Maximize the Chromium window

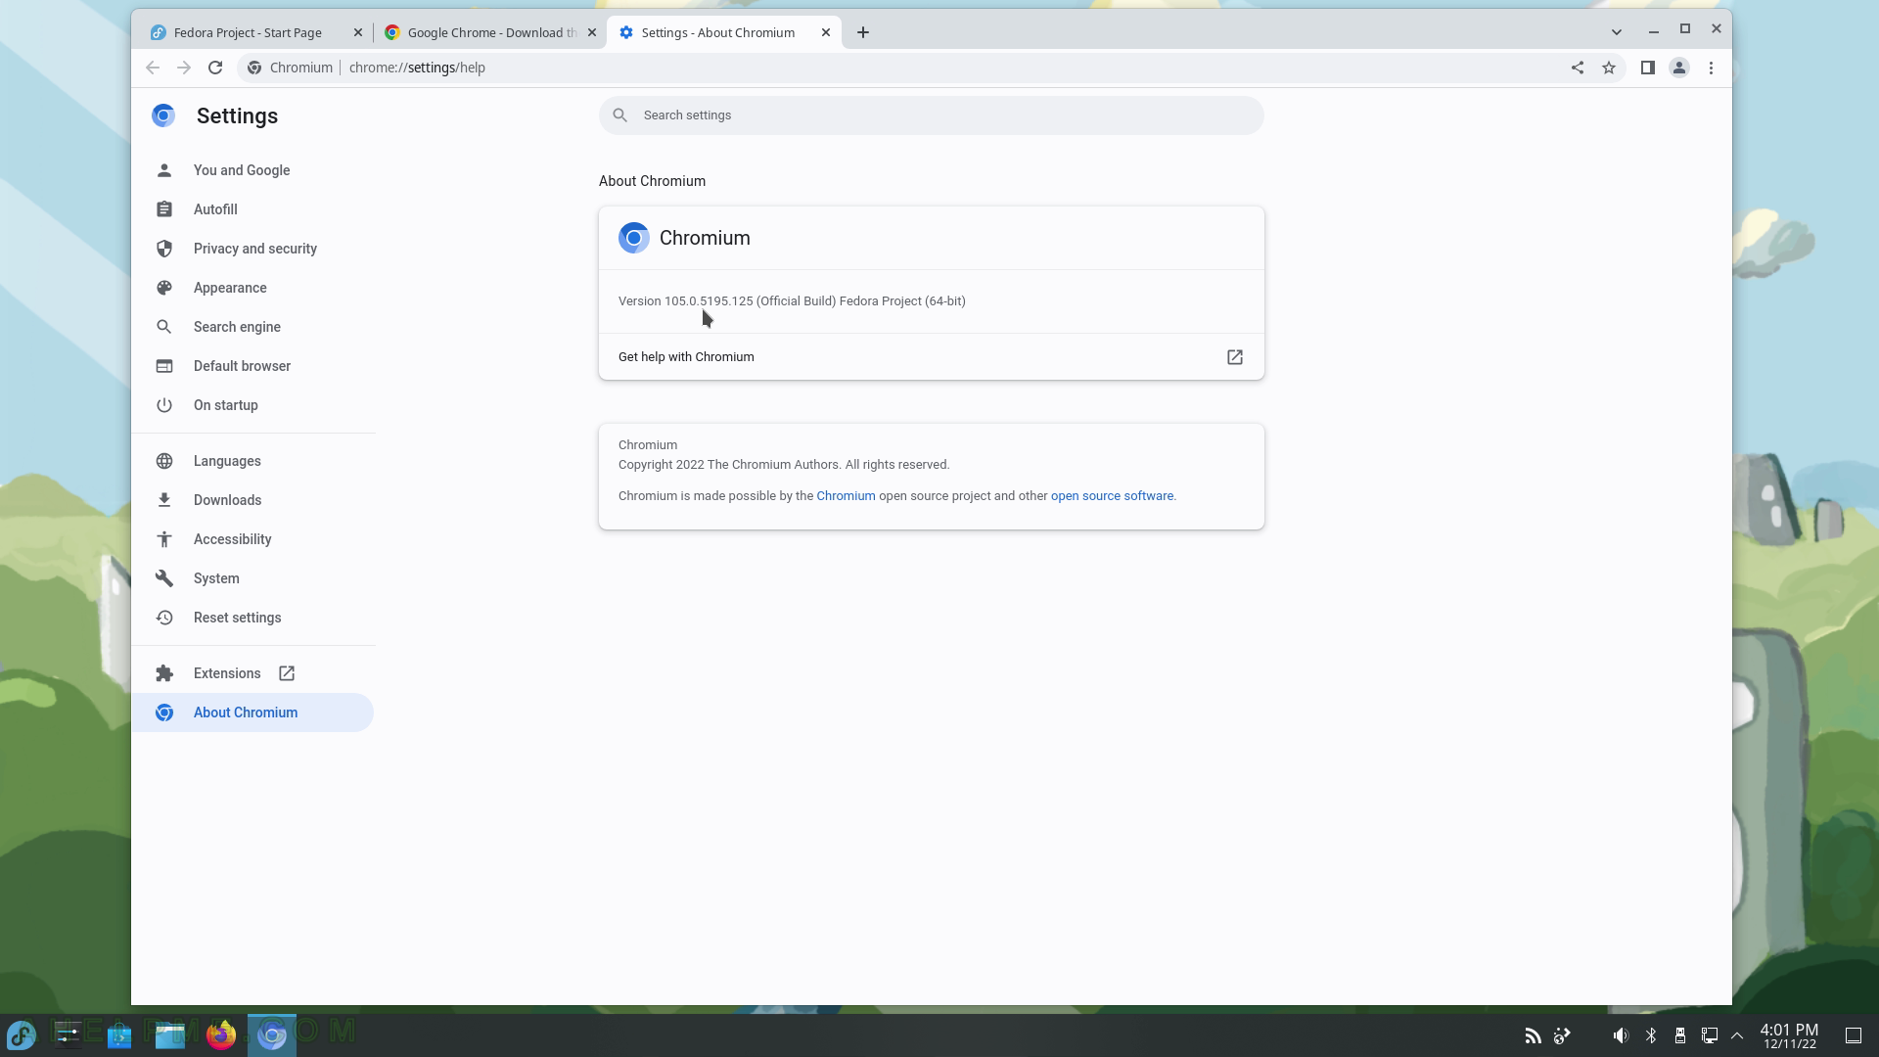1685,29
